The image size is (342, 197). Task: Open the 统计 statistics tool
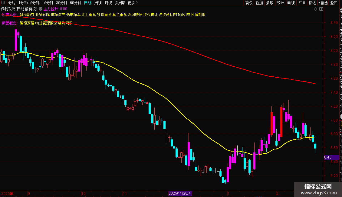coord(280,3)
